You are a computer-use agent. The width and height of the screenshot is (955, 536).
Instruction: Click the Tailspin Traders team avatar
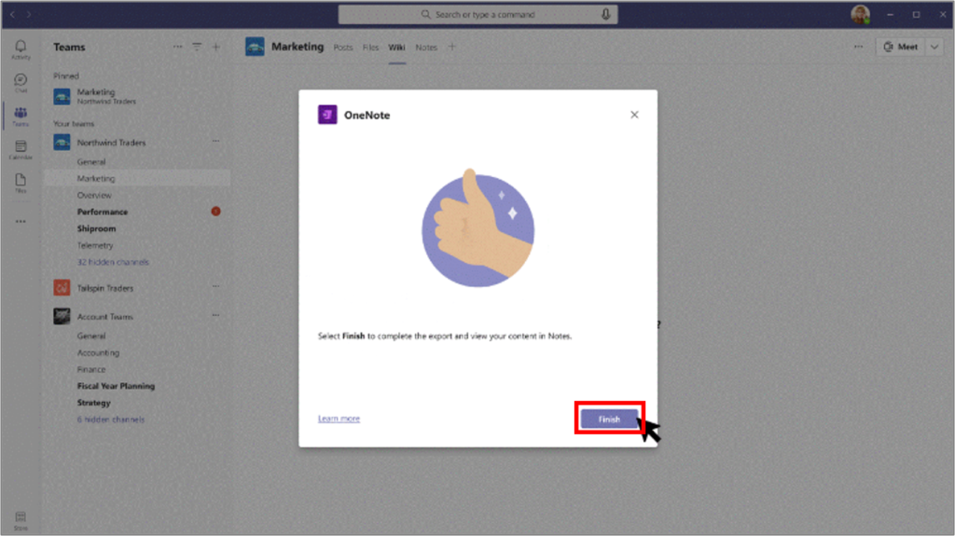pyautogui.click(x=62, y=287)
